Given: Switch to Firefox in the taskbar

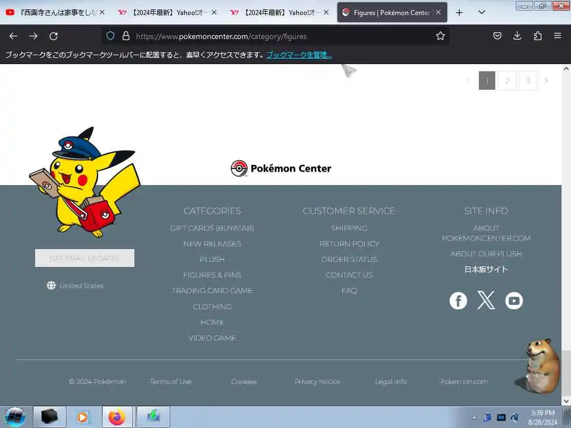Looking at the screenshot, I should point(118,417).
